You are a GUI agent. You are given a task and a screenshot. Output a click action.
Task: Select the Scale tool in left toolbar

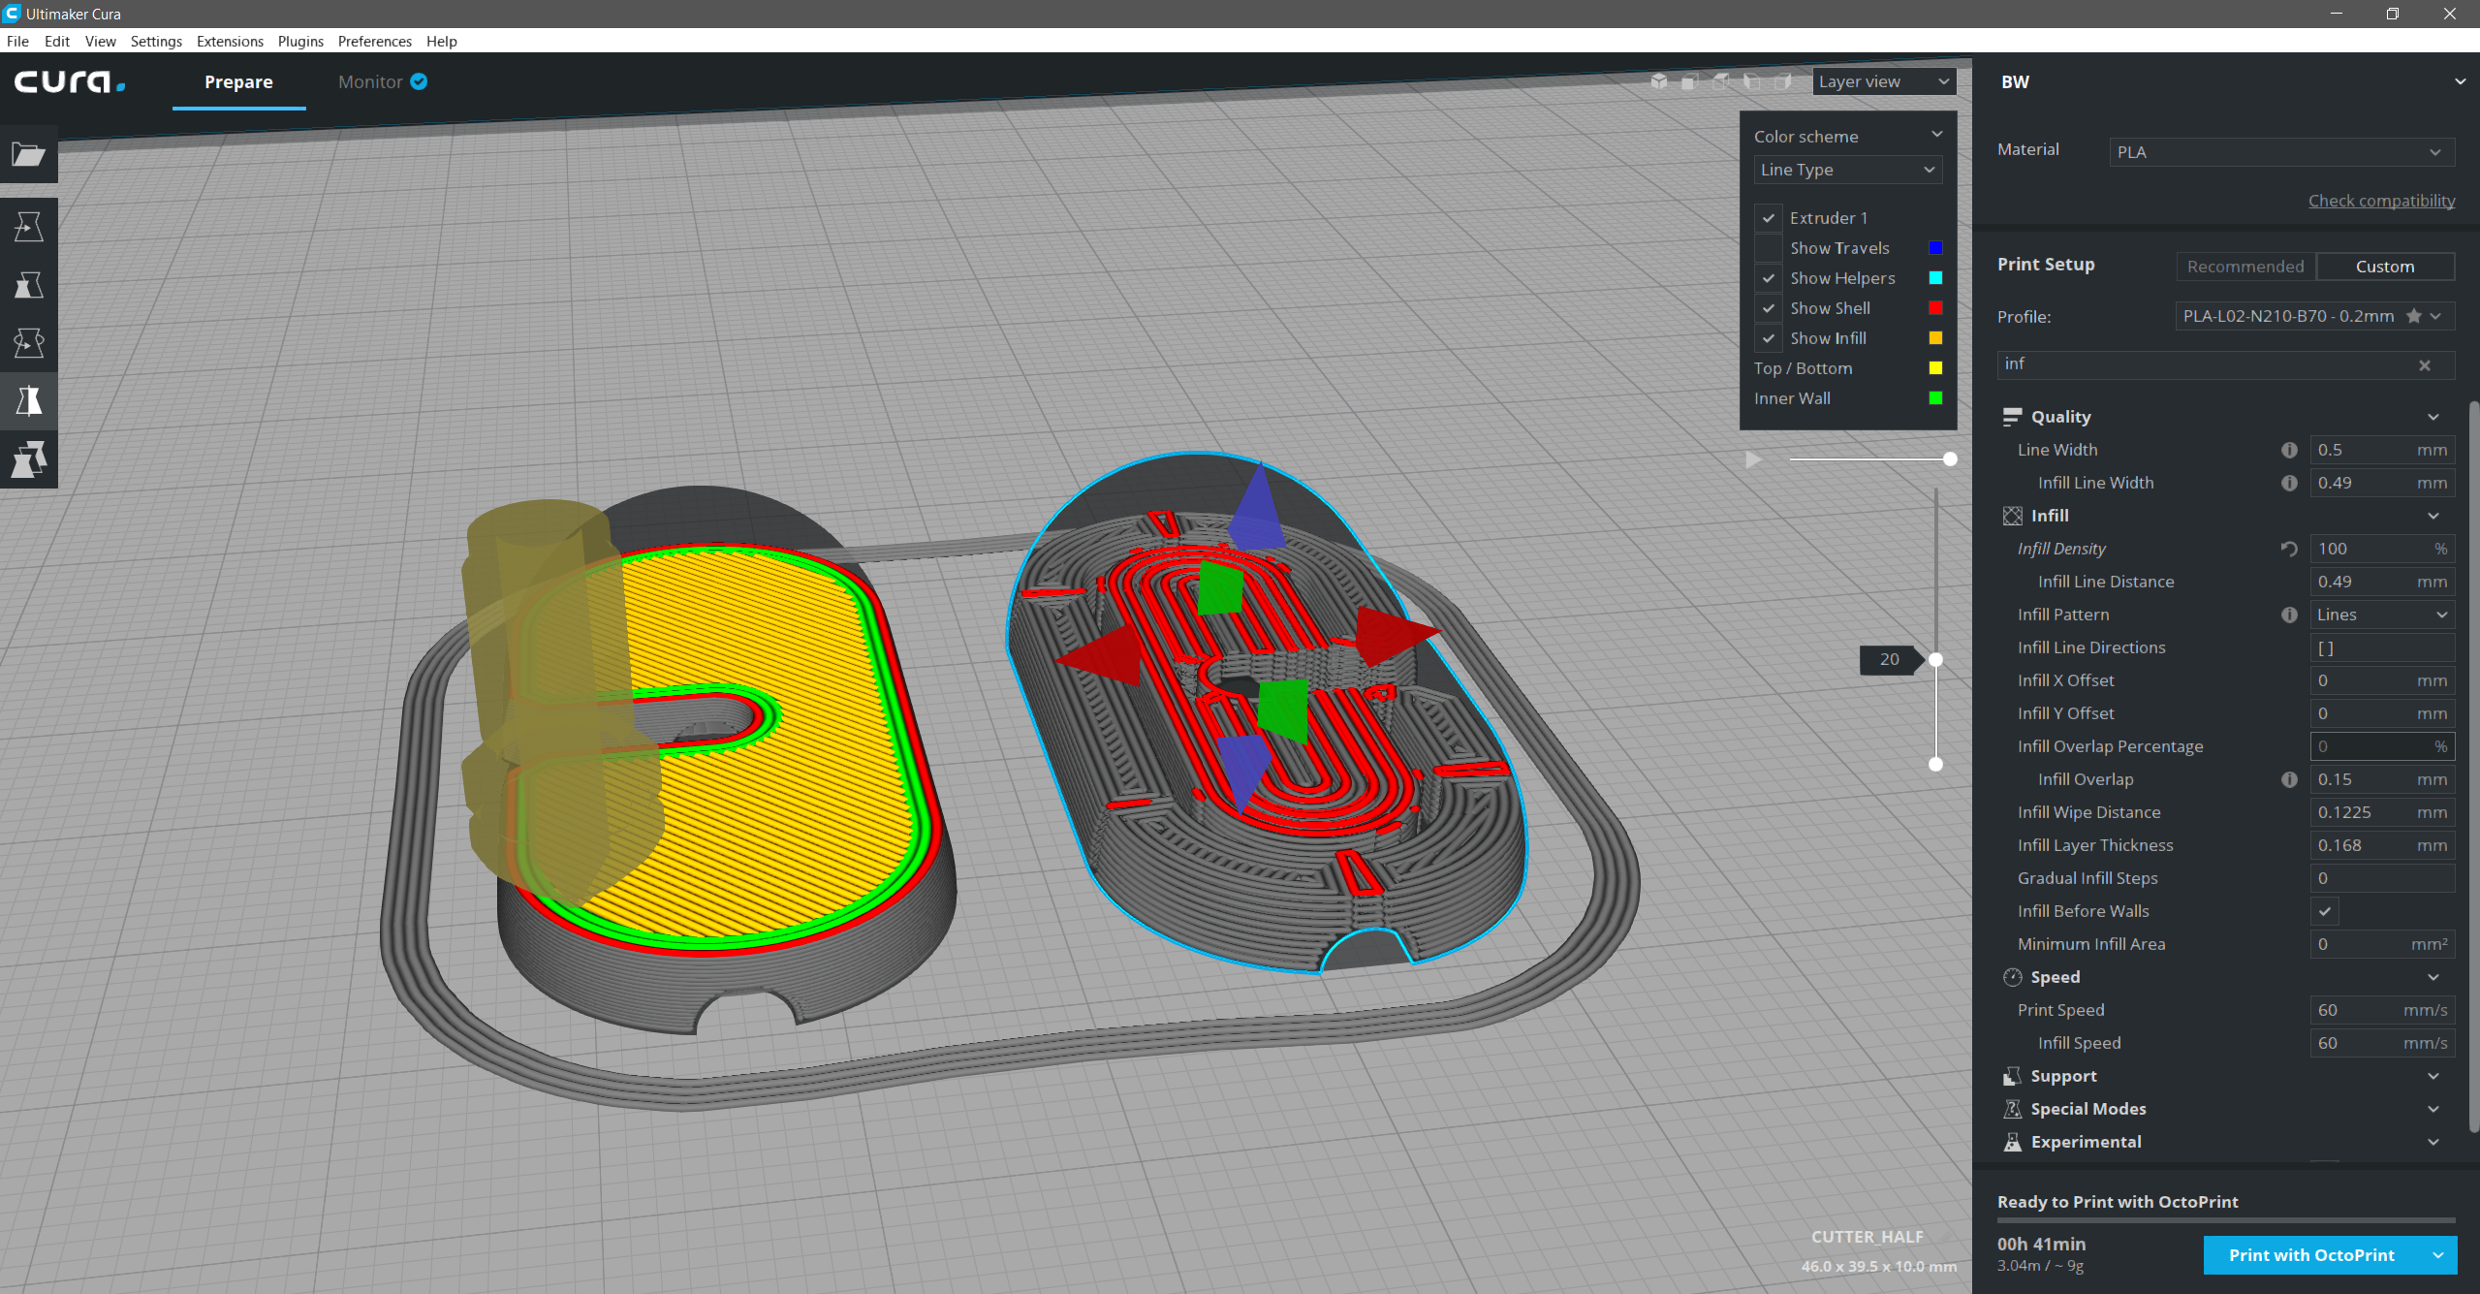pyautogui.click(x=29, y=285)
